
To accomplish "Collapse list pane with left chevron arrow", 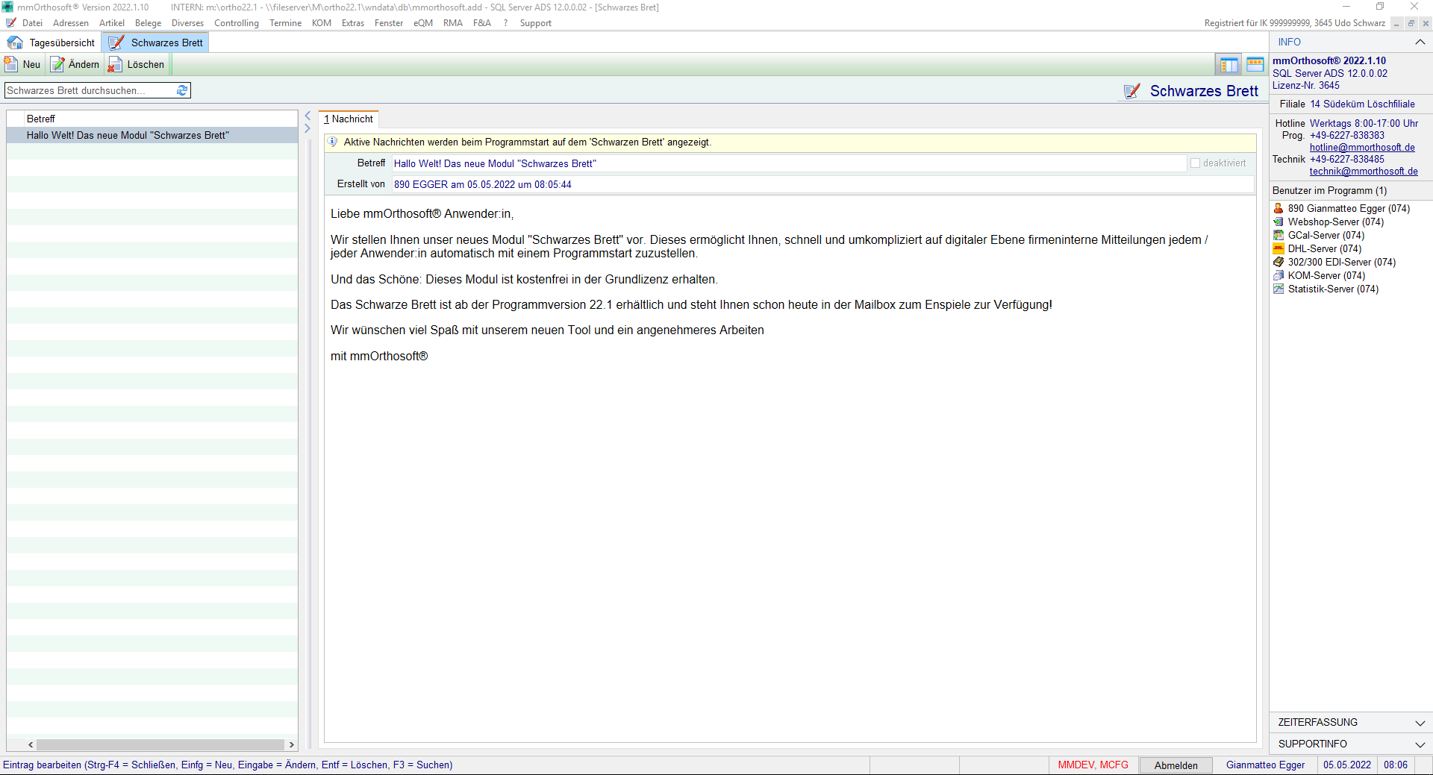I will [307, 116].
